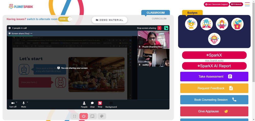Click Give Applause button
This screenshot has height=121, width=255.
[x=214, y=111]
